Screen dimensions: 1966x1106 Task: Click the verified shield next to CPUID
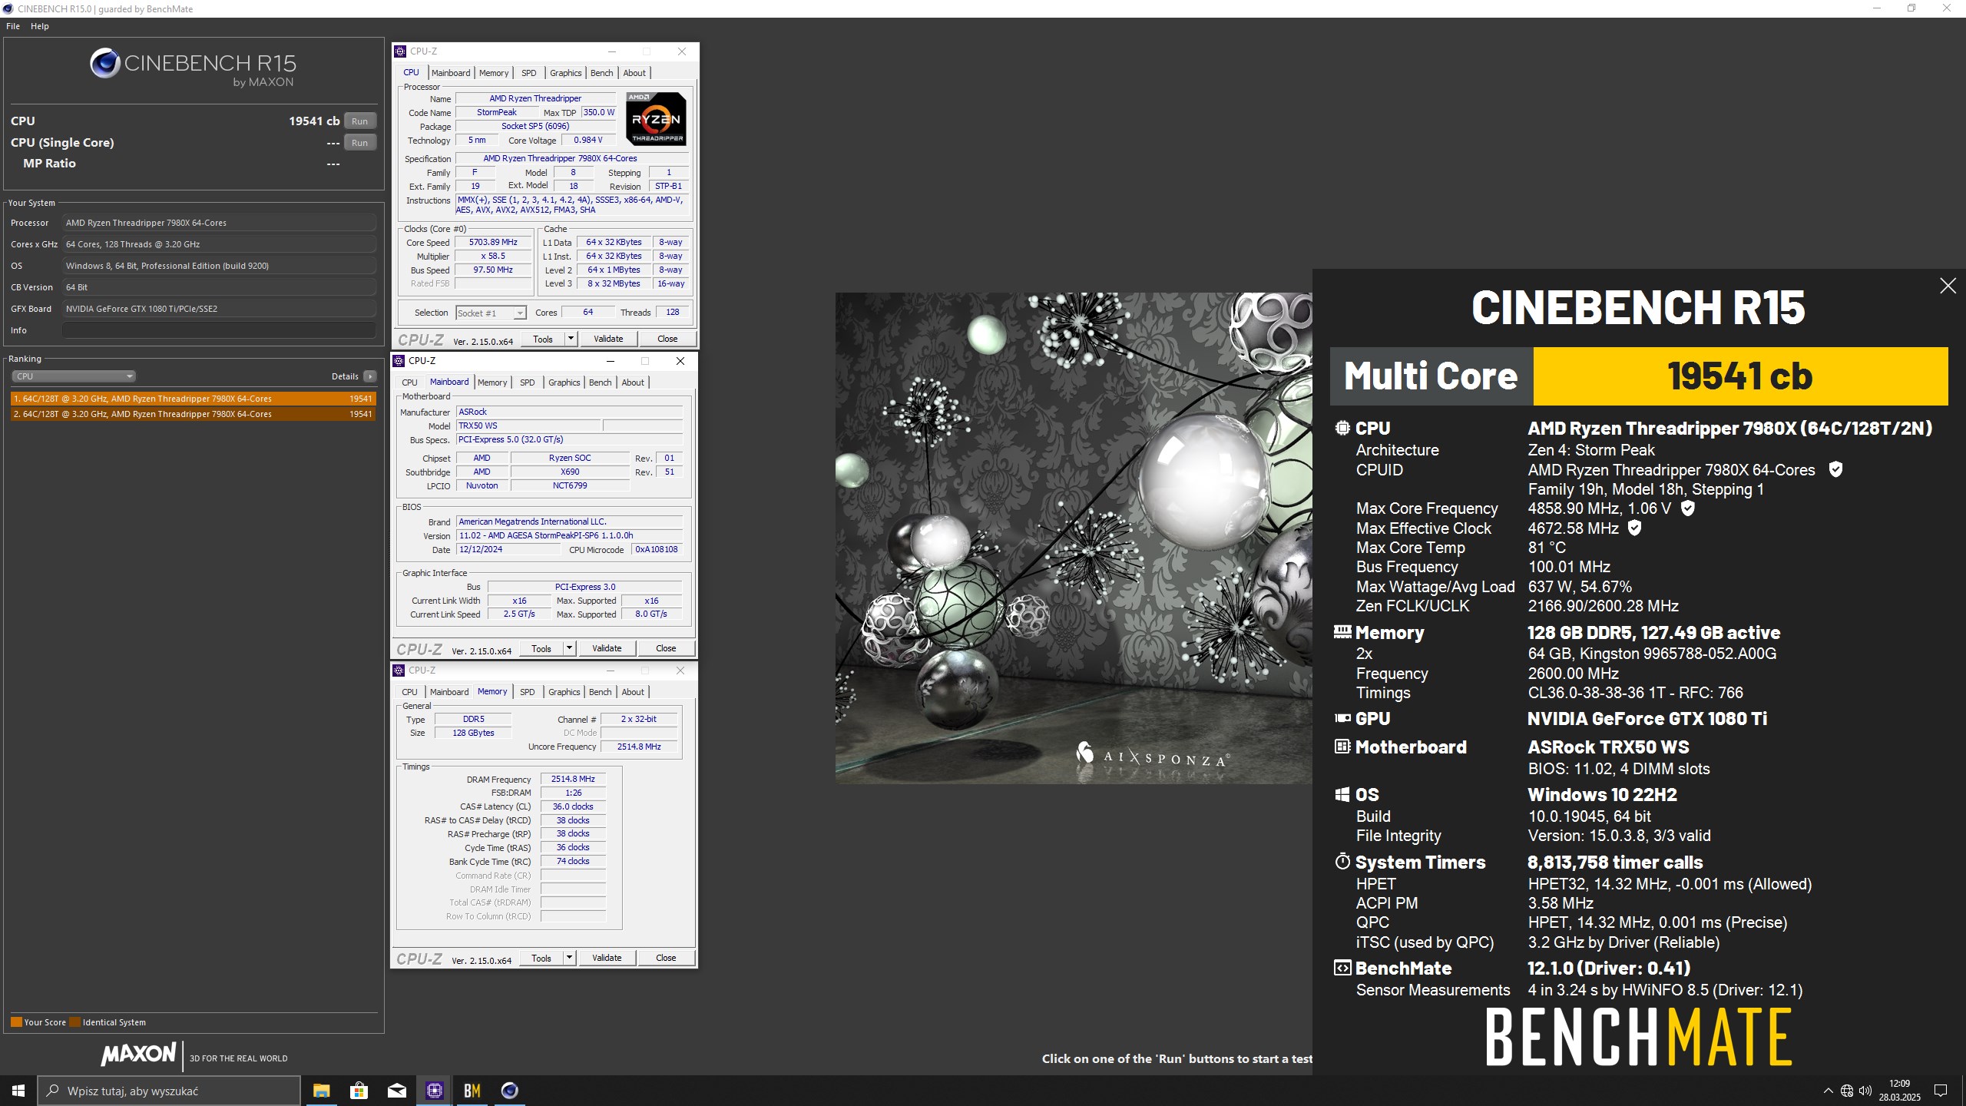[x=1835, y=469]
